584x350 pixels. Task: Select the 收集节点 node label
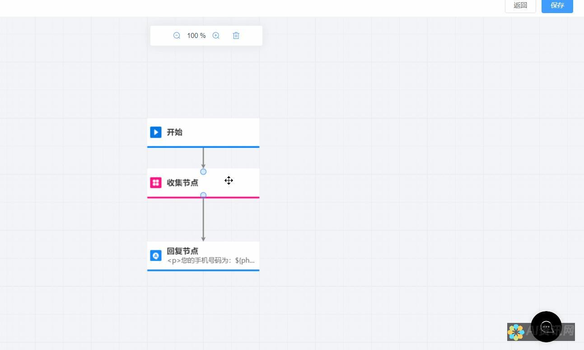(182, 182)
